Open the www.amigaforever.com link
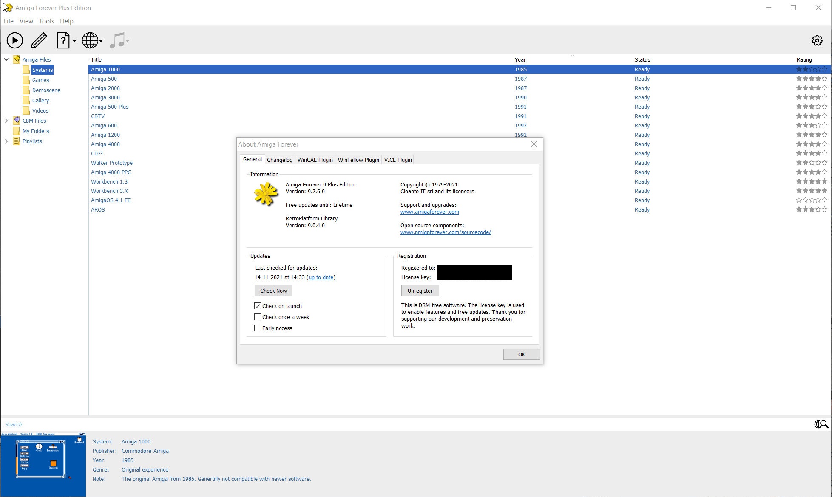 [x=429, y=212]
